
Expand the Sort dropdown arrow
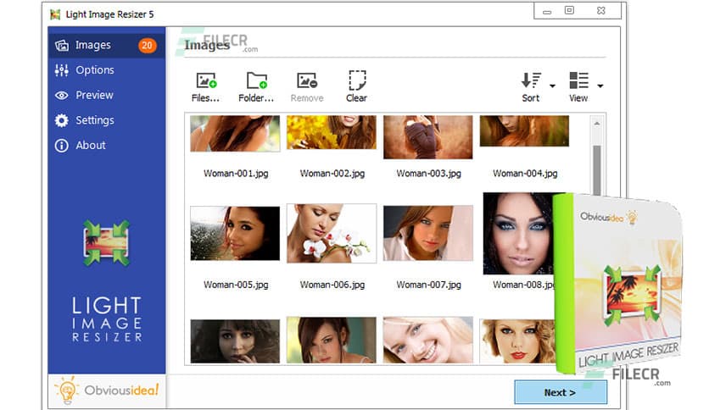[x=553, y=86]
